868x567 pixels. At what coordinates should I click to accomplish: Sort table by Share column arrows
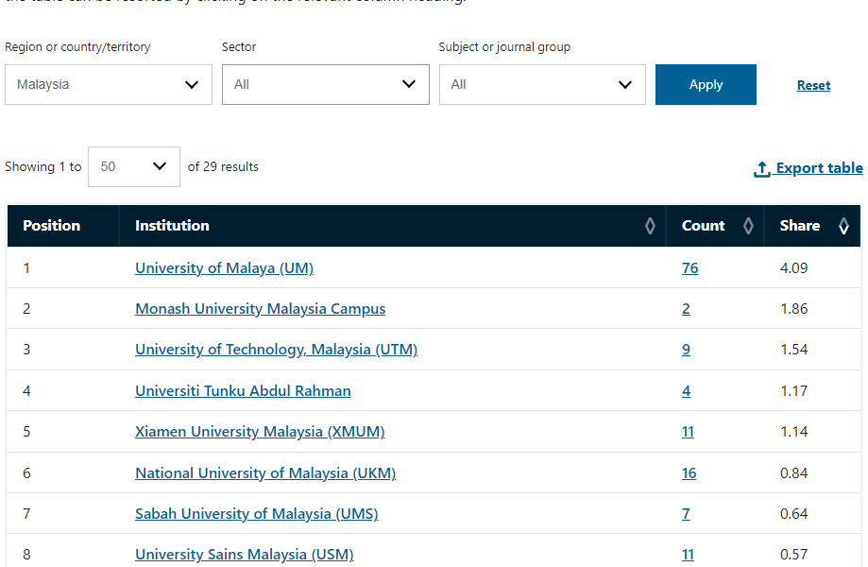pyautogui.click(x=843, y=225)
